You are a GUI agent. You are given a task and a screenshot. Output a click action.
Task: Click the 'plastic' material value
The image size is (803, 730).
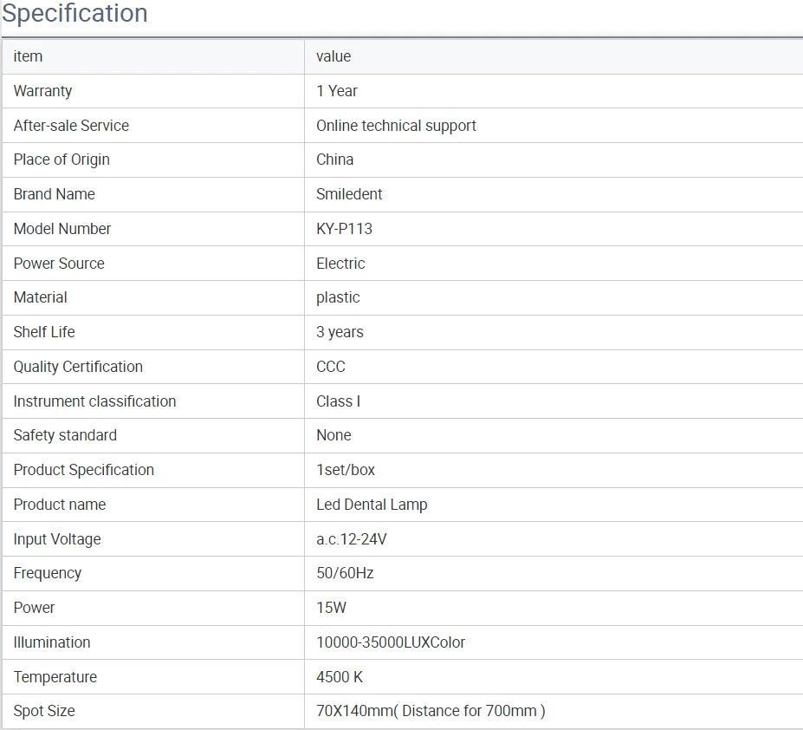tap(338, 297)
